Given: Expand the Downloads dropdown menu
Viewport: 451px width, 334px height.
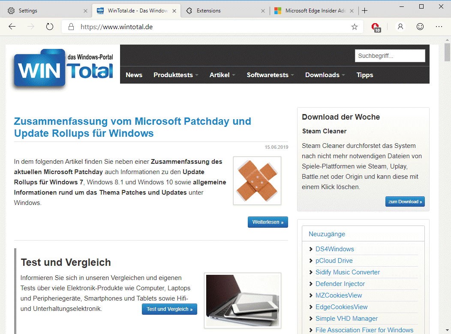Looking at the screenshot, I should click(x=325, y=75).
